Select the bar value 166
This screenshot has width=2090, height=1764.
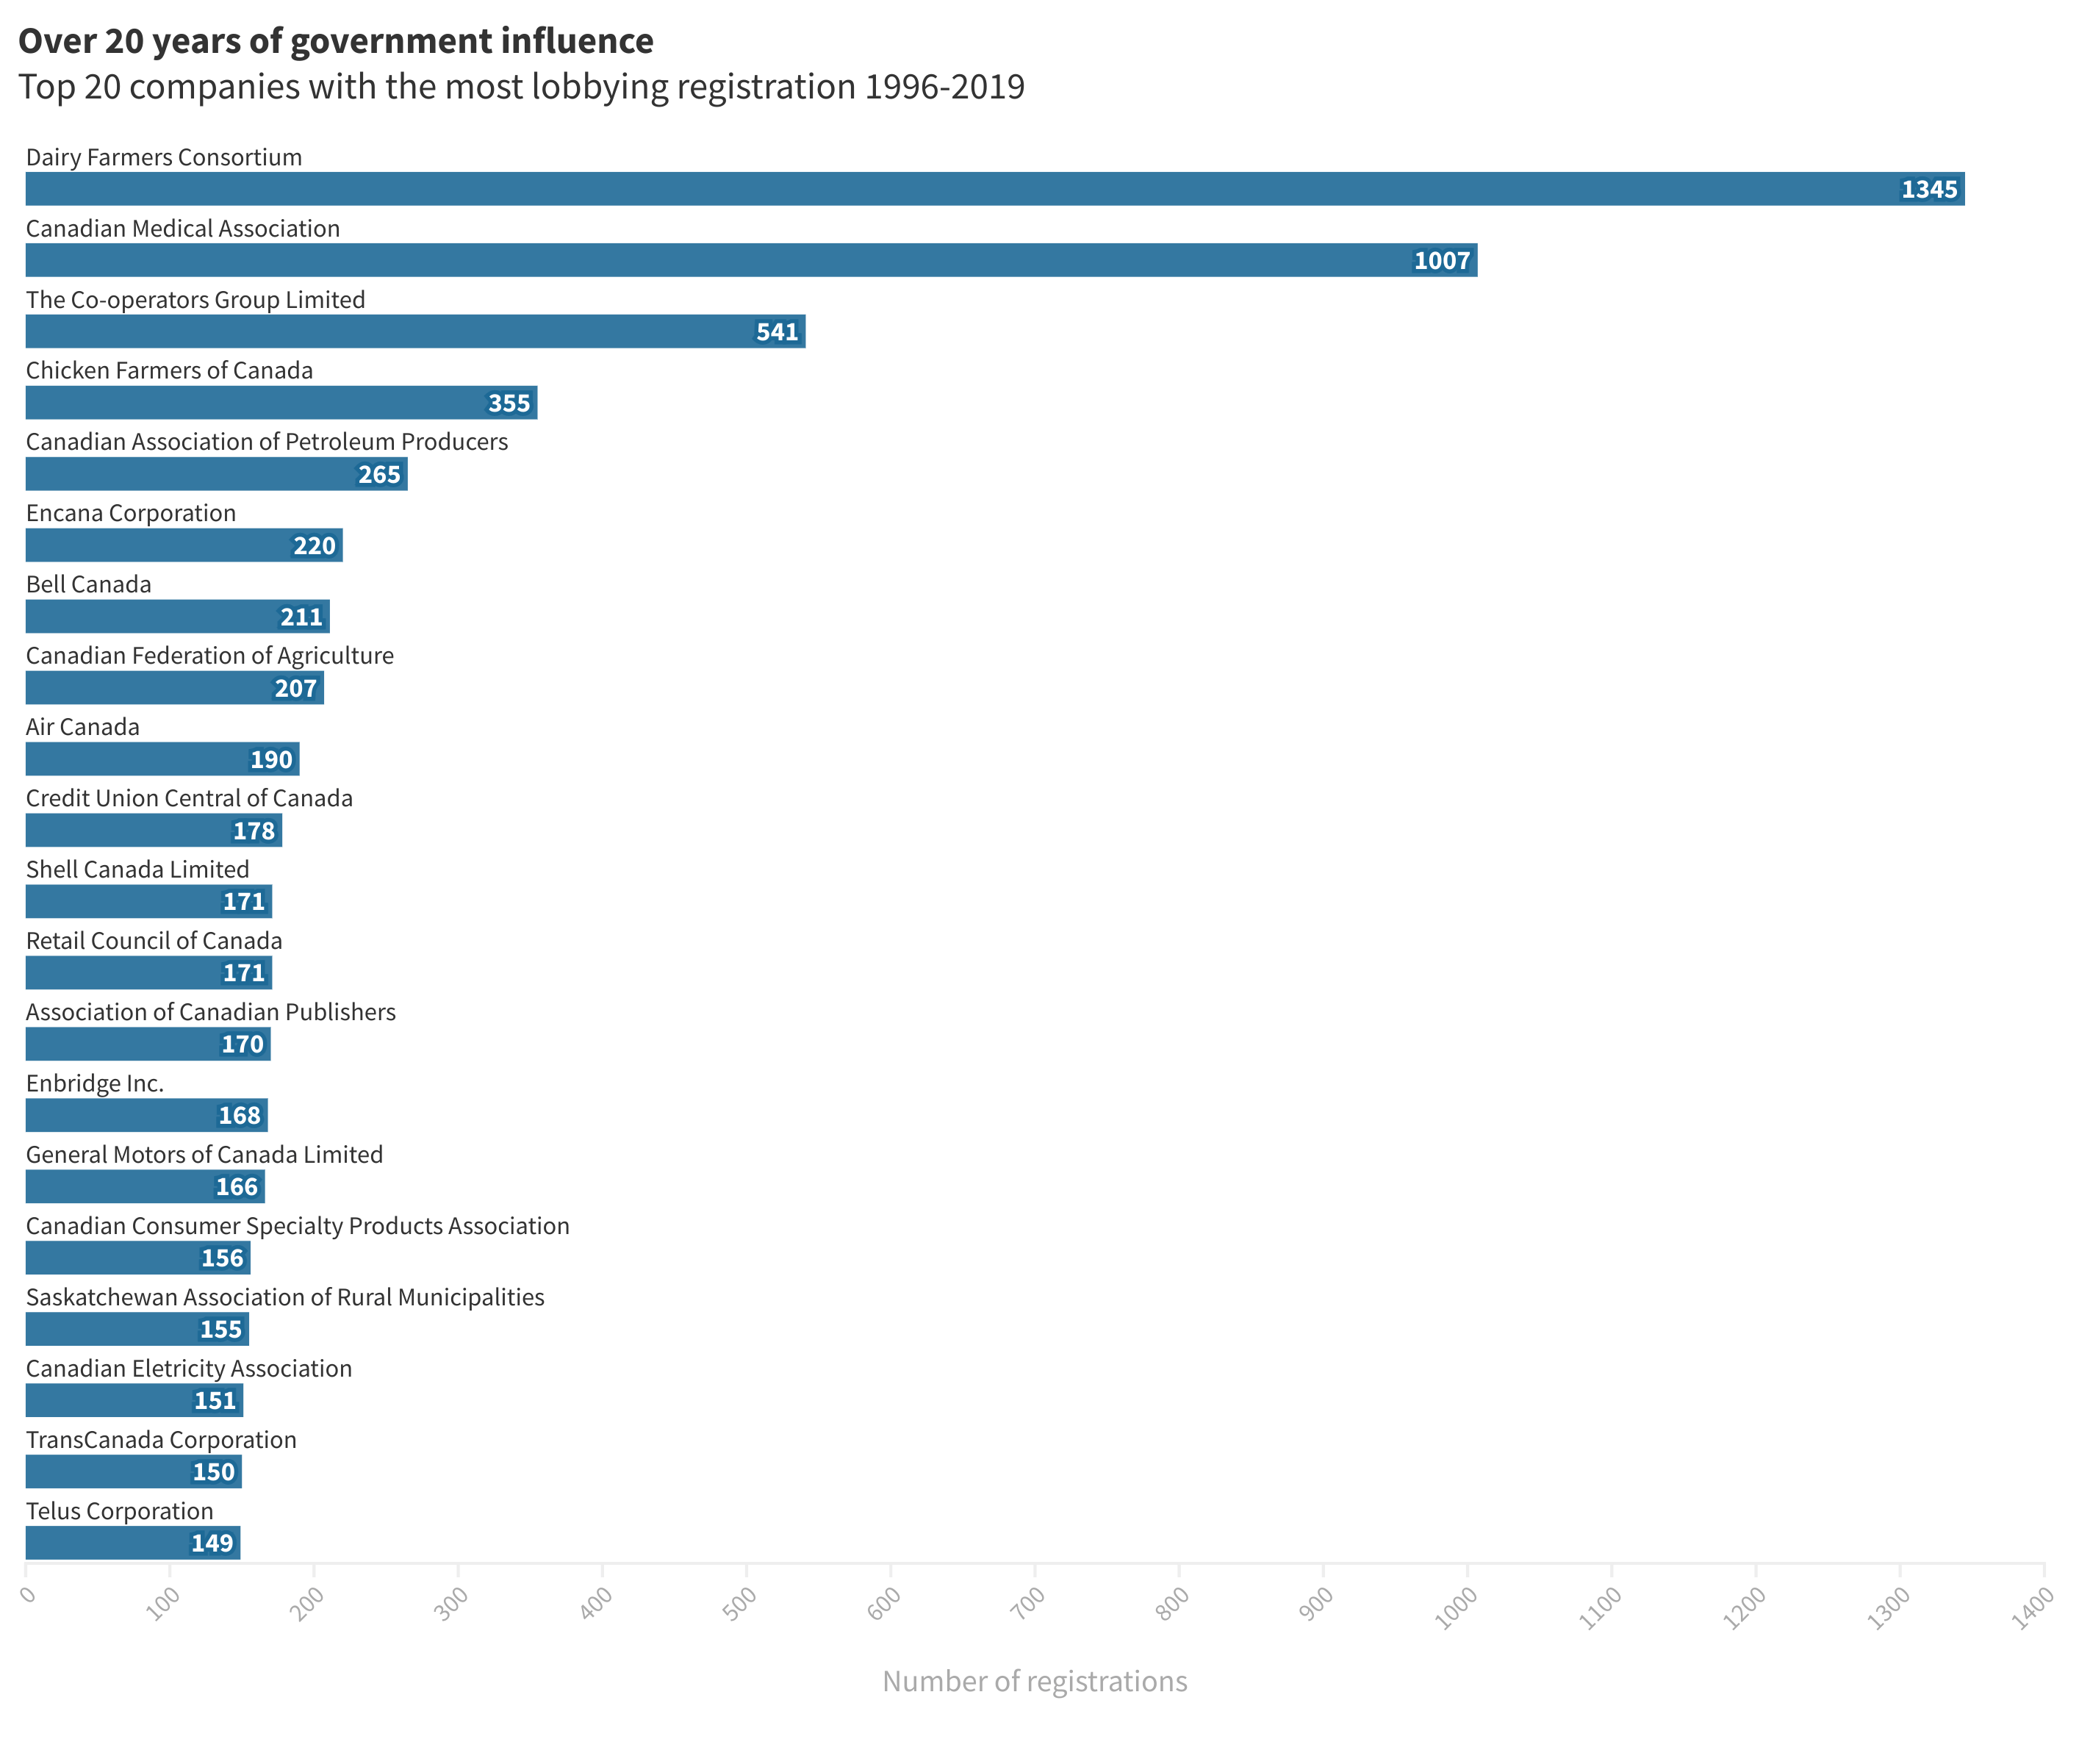click(x=237, y=1187)
